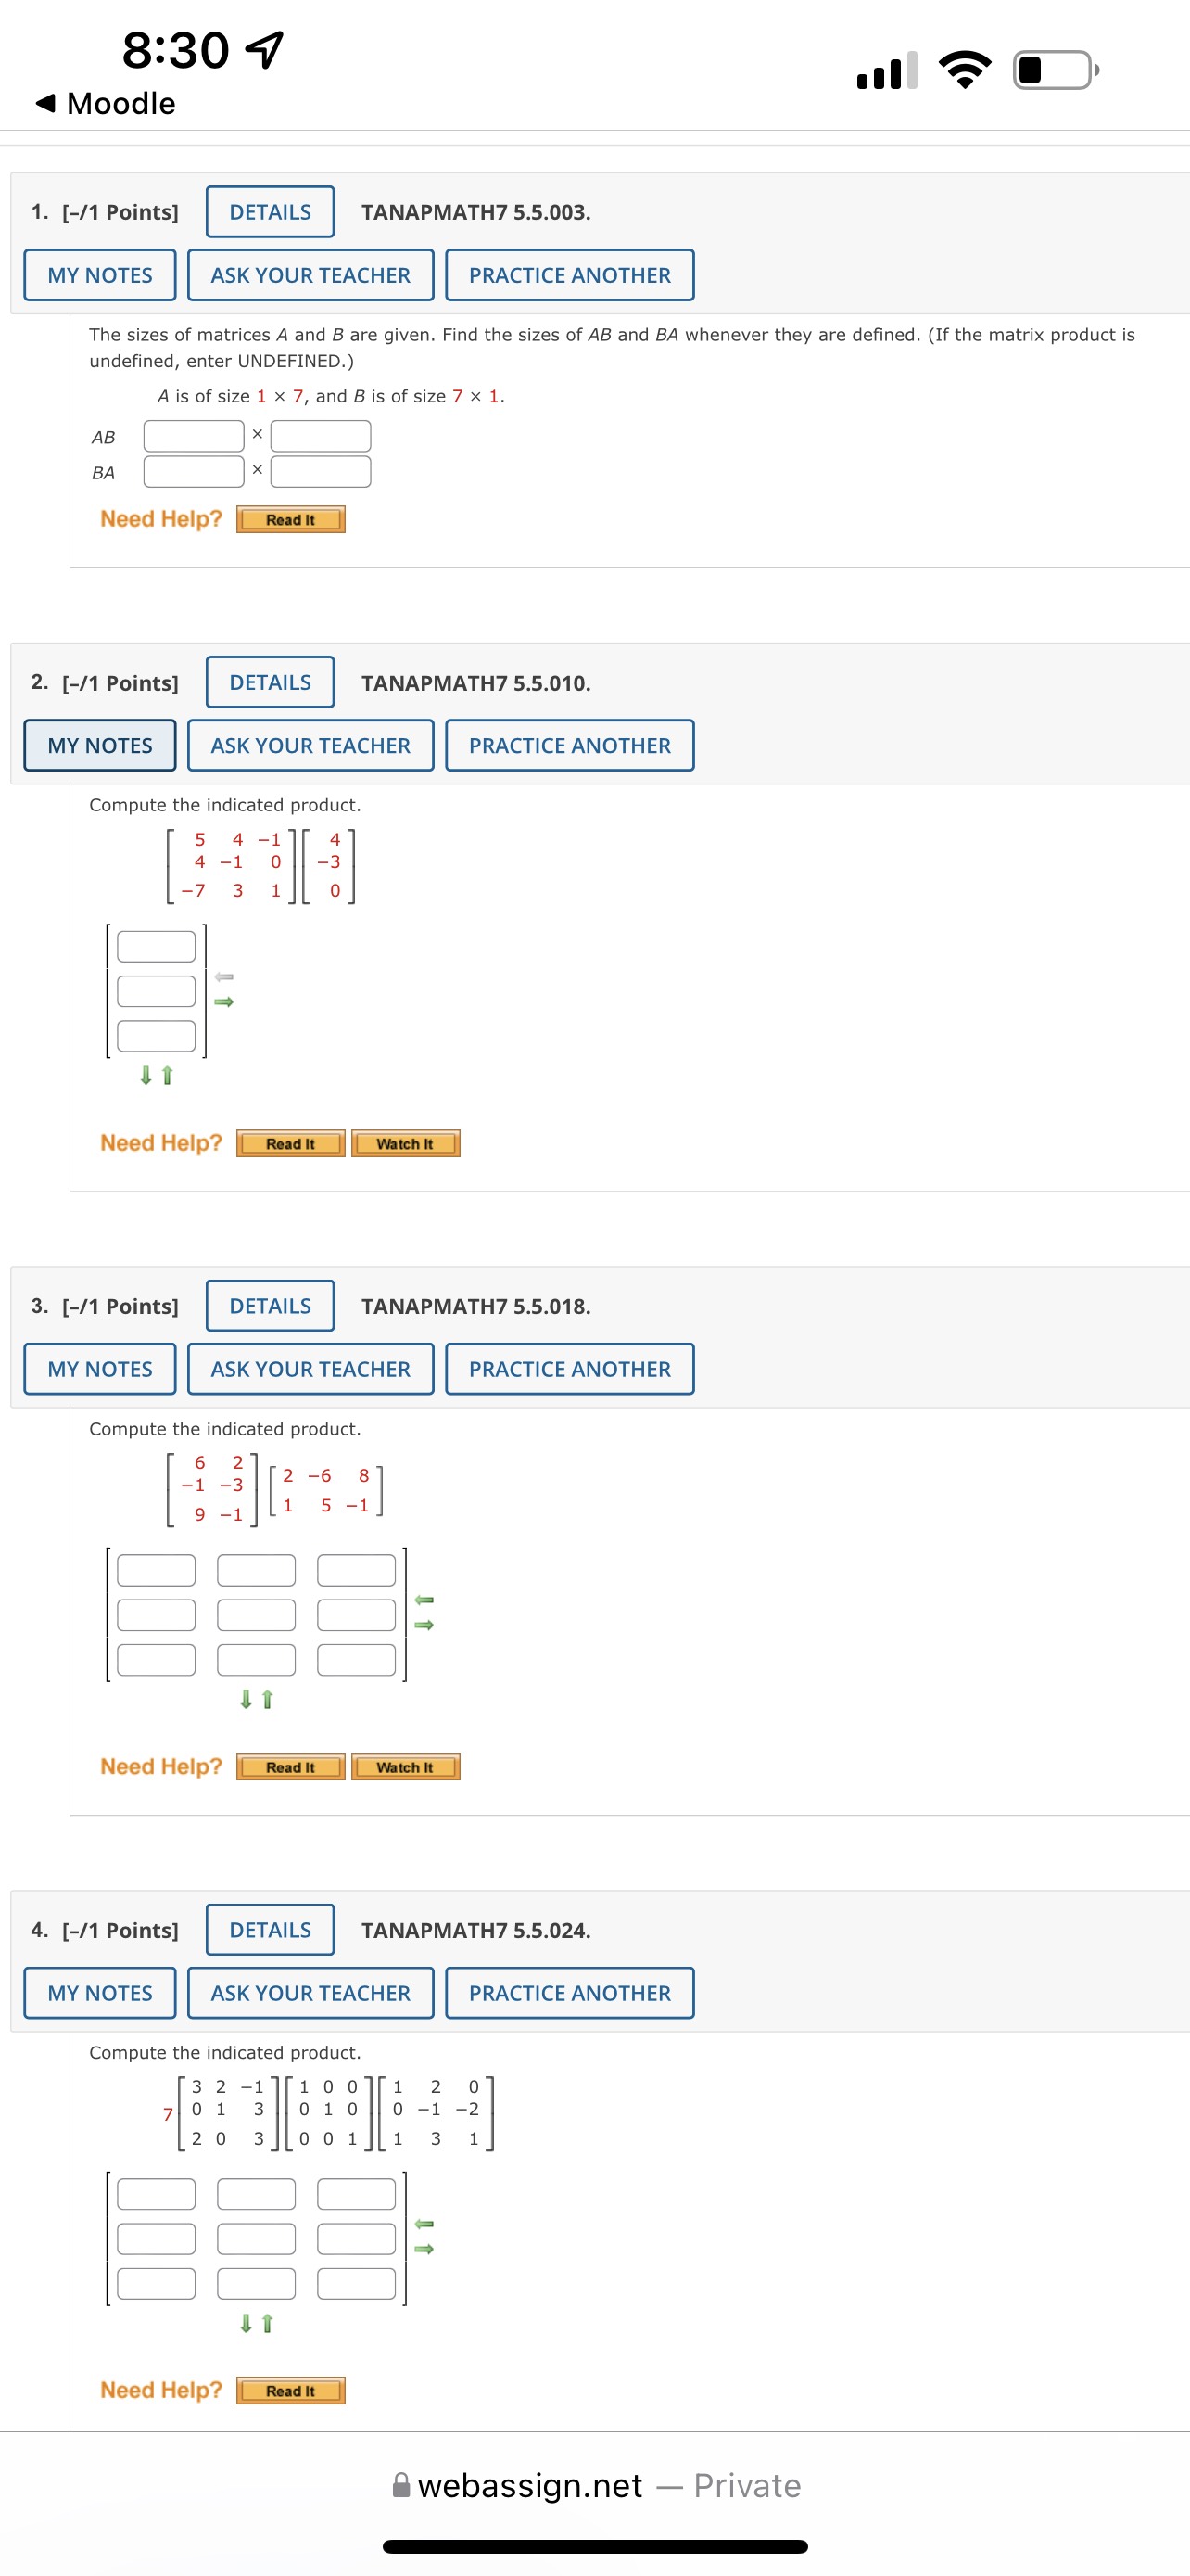The image size is (1190, 2576).
Task: Click the AB columns input field
Action: (321, 436)
